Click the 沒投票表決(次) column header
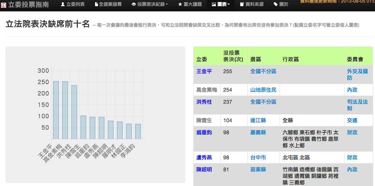 coord(233,56)
